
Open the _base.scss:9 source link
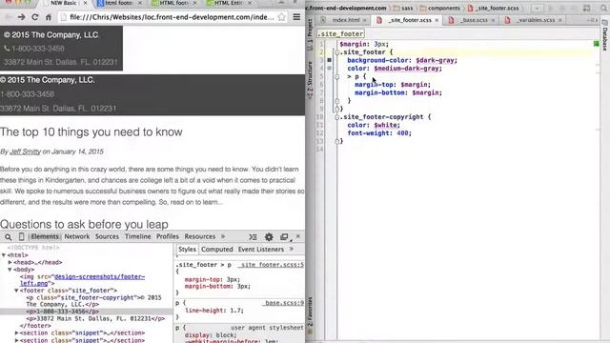(284, 303)
